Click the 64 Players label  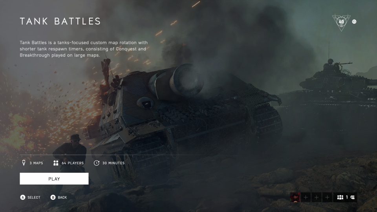[x=73, y=163]
